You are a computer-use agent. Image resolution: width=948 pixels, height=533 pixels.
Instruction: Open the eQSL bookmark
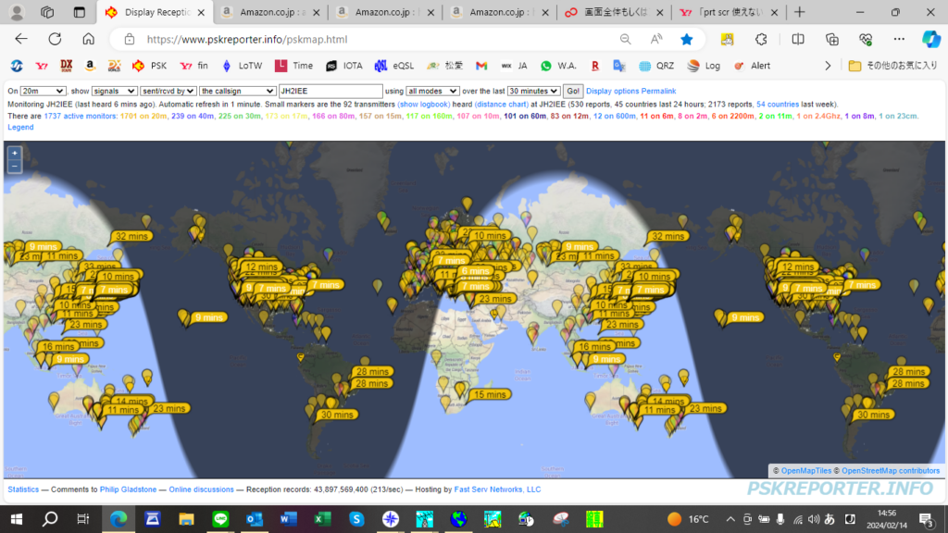[393, 66]
